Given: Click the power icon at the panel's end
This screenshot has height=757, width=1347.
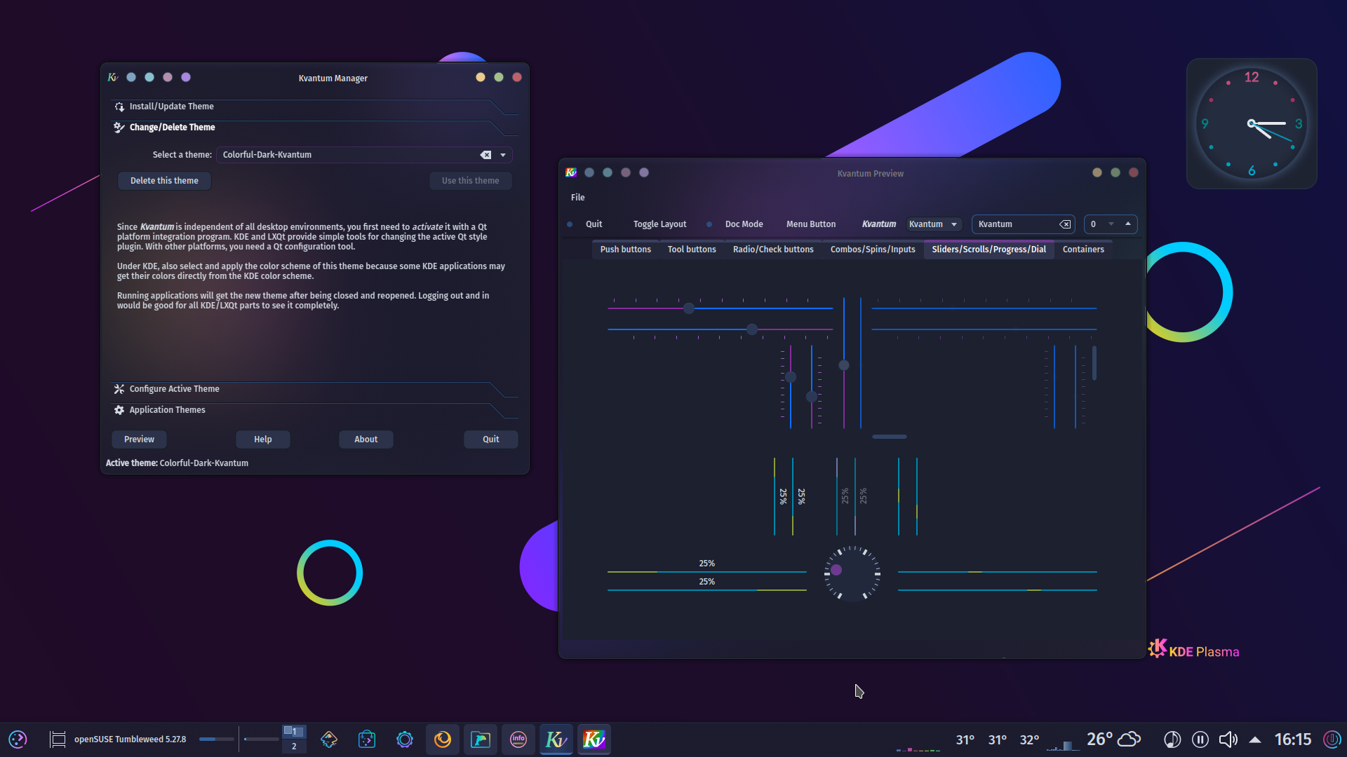Looking at the screenshot, I should point(1332,739).
